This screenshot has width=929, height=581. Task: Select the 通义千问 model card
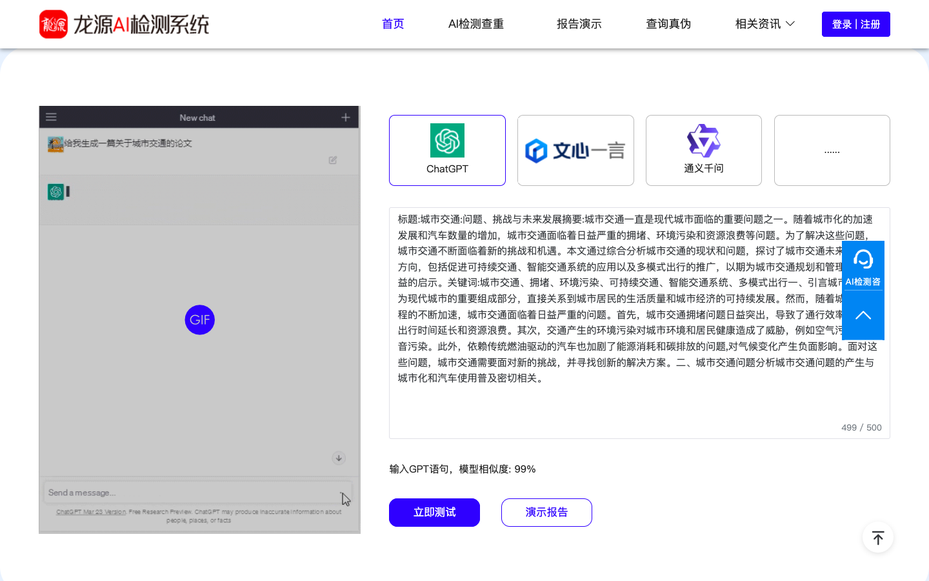703,150
